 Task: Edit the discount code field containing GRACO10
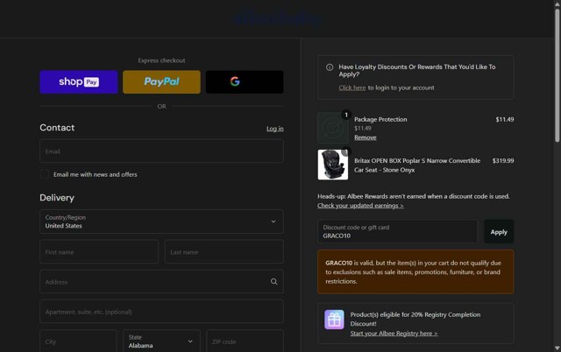point(397,231)
